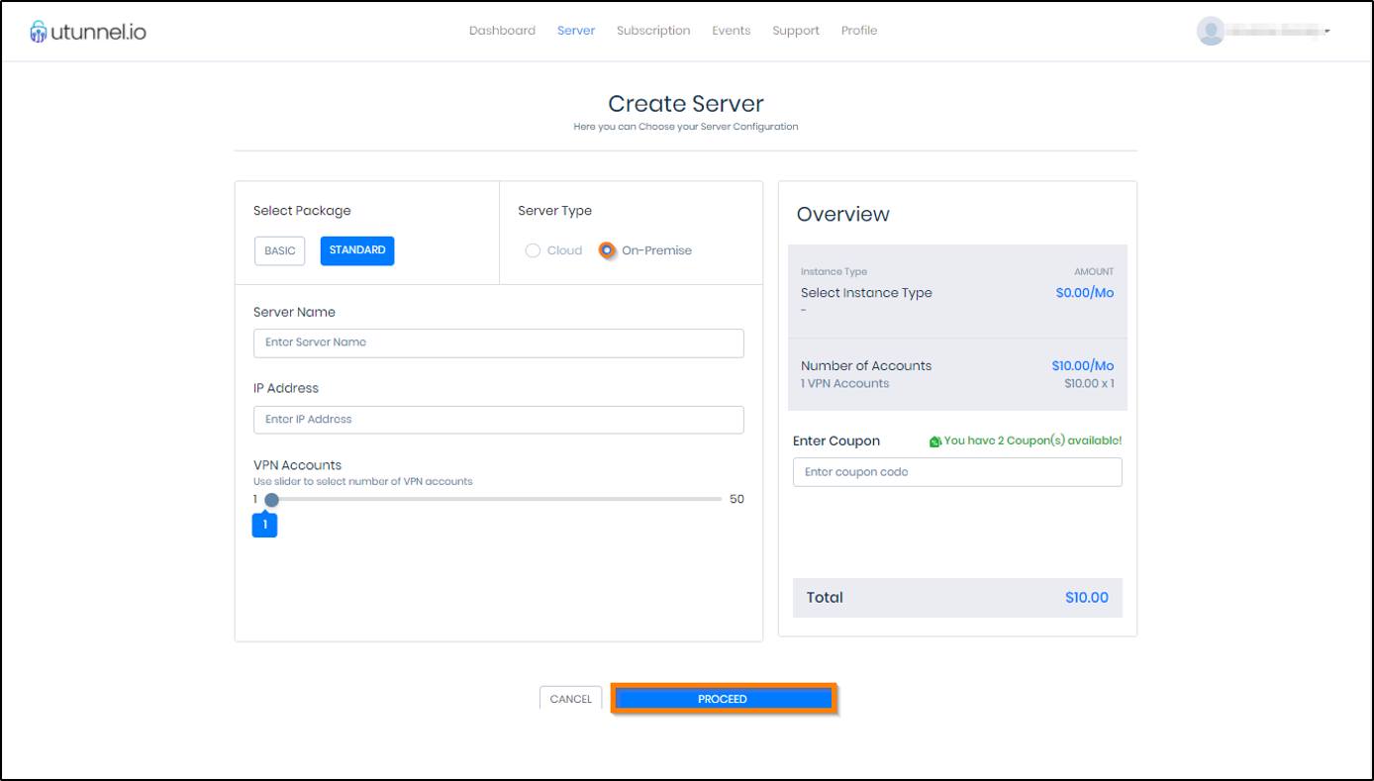Open the Profile menu item
1374x781 pixels.
point(859,31)
